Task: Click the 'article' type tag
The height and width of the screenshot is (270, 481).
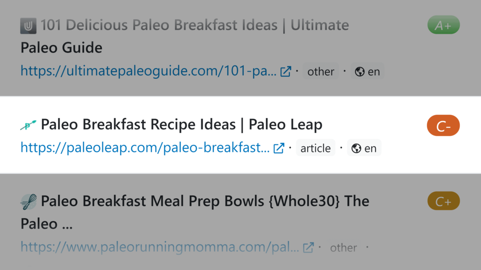Action: tap(316, 149)
